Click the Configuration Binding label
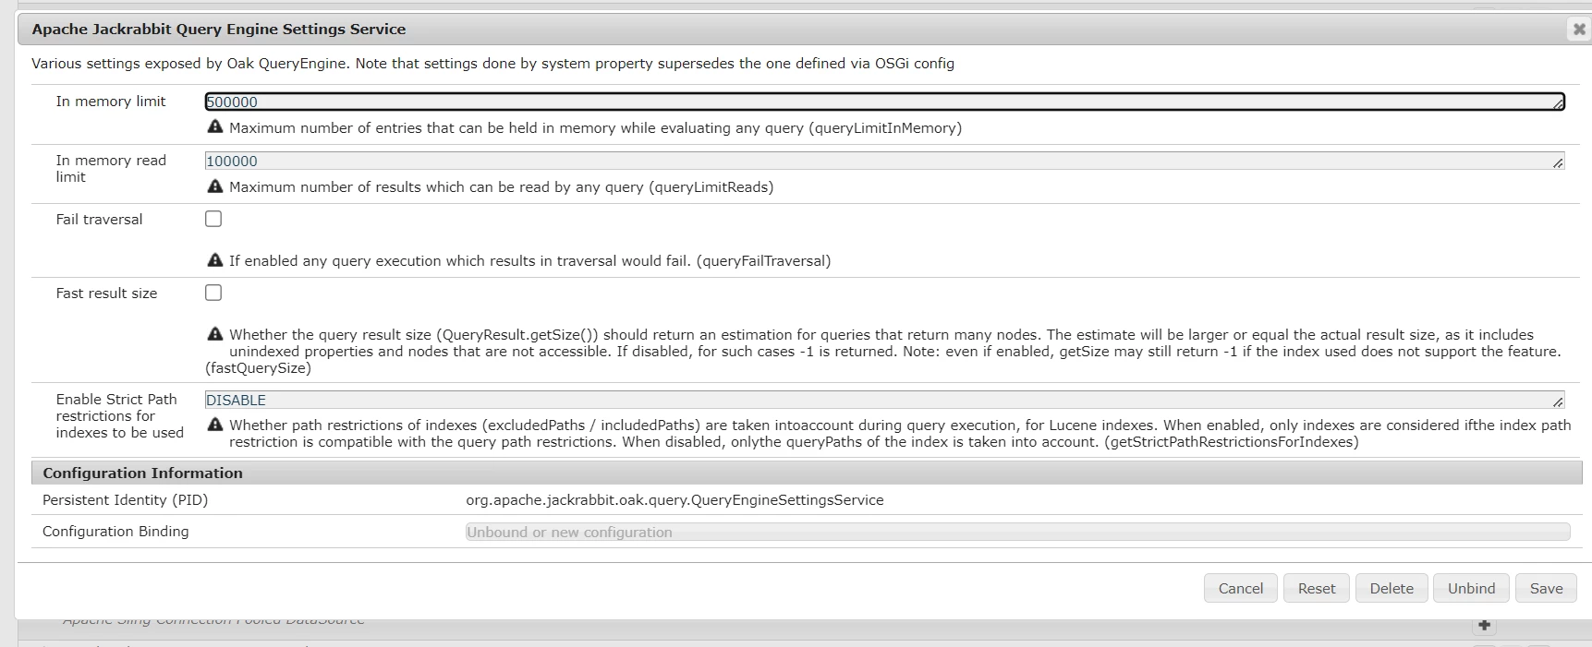 (115, 532)
